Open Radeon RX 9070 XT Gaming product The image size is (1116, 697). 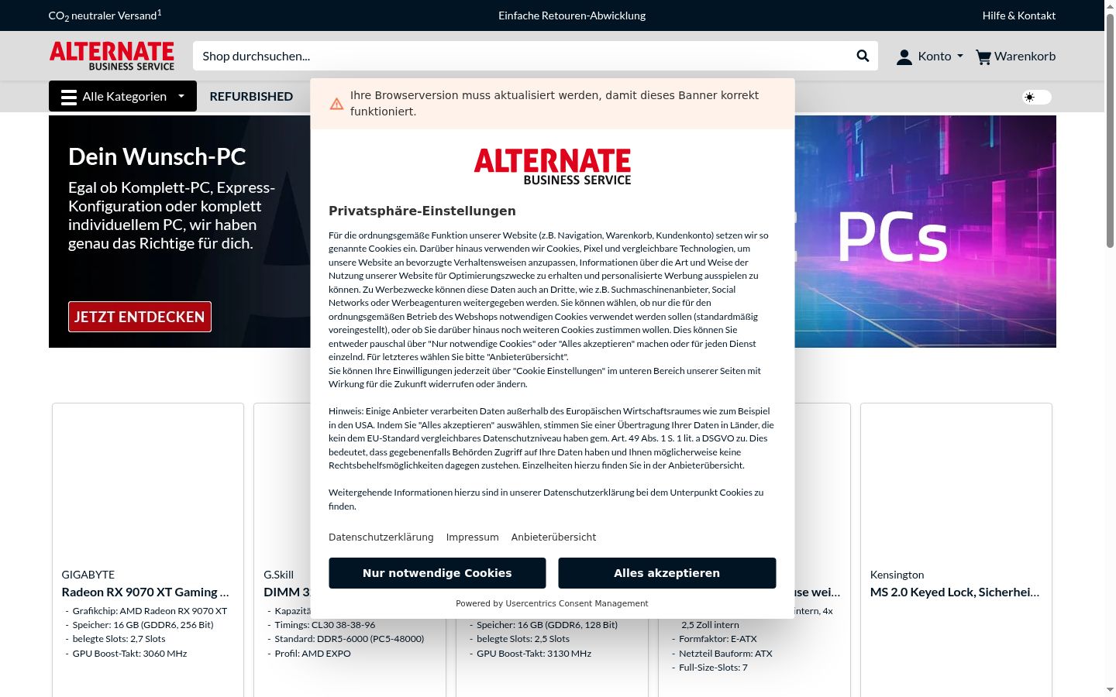point(145,592)
